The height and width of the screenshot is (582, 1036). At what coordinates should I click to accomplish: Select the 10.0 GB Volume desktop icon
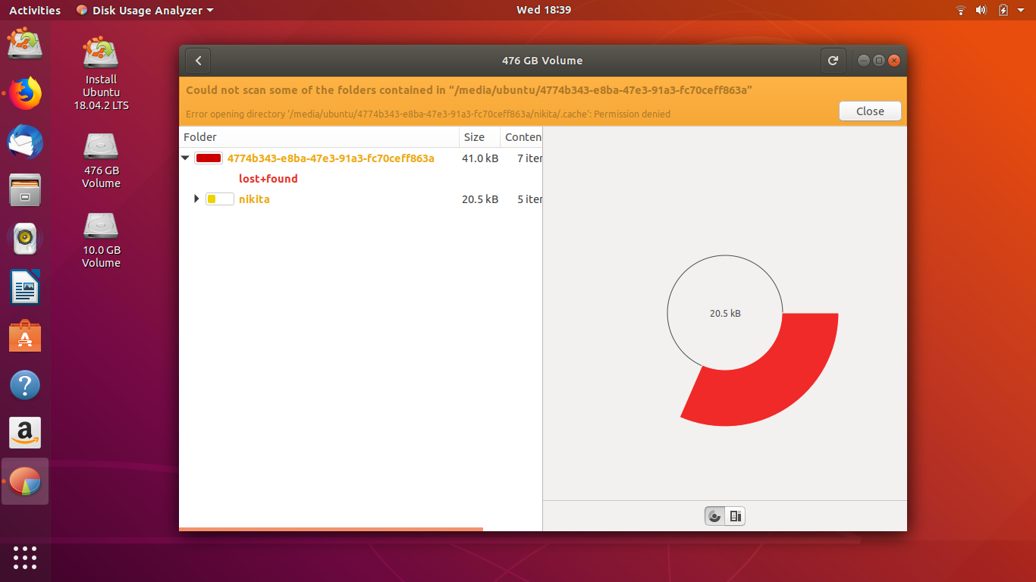101,240
